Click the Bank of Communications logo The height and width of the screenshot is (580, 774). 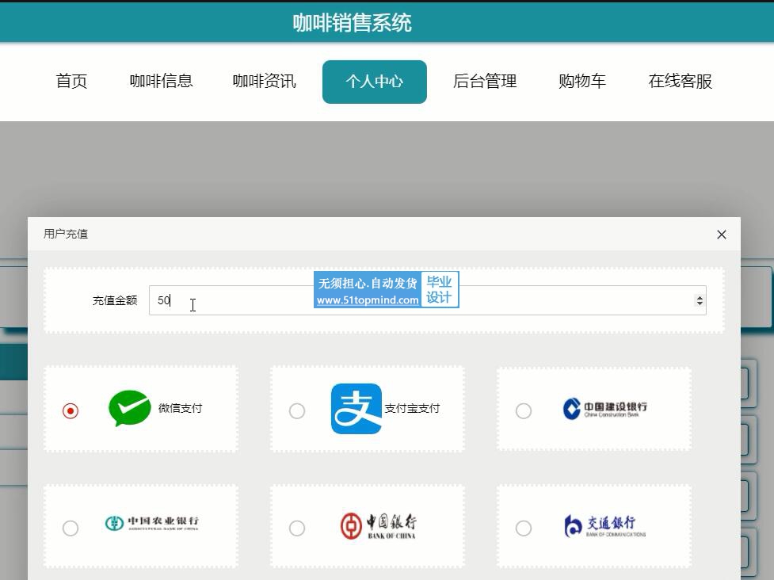(x=604, y=525)
